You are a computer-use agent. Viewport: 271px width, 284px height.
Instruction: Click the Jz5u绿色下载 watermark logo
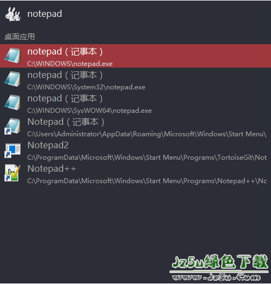[220, 262]
